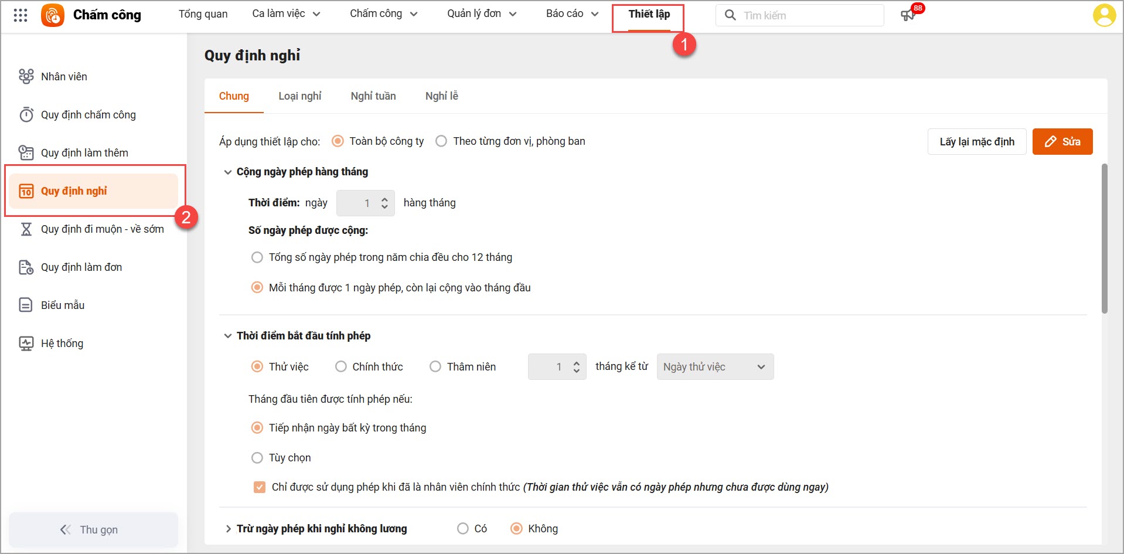
Task: Switch to the Loại nghỉ tab
Action: pos(299,96)
